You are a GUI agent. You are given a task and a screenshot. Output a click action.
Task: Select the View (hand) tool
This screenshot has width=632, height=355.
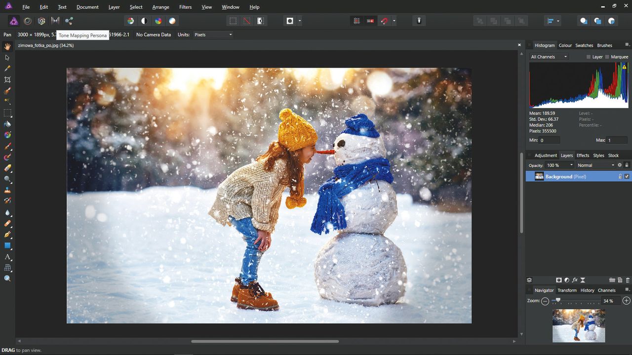click(7, 47)
